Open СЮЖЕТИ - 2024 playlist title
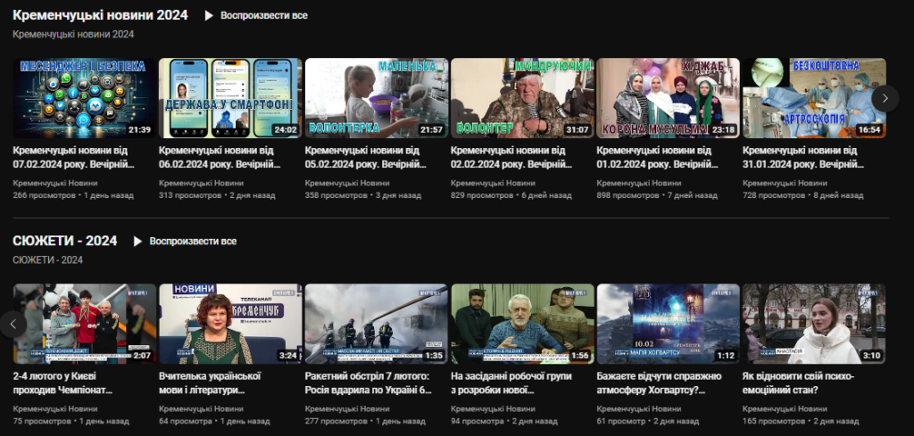The height and width of the screenshot is (436, 914). pyautogui.click(x=64, y=241)
